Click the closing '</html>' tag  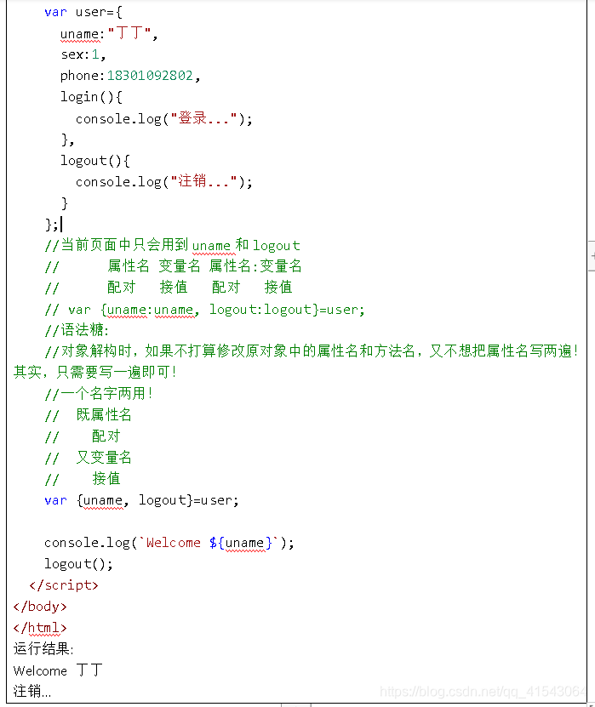pos(40,628)
